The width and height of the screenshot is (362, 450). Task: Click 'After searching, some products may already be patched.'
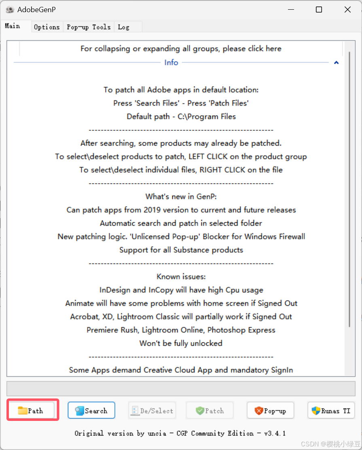click(181, 143)
